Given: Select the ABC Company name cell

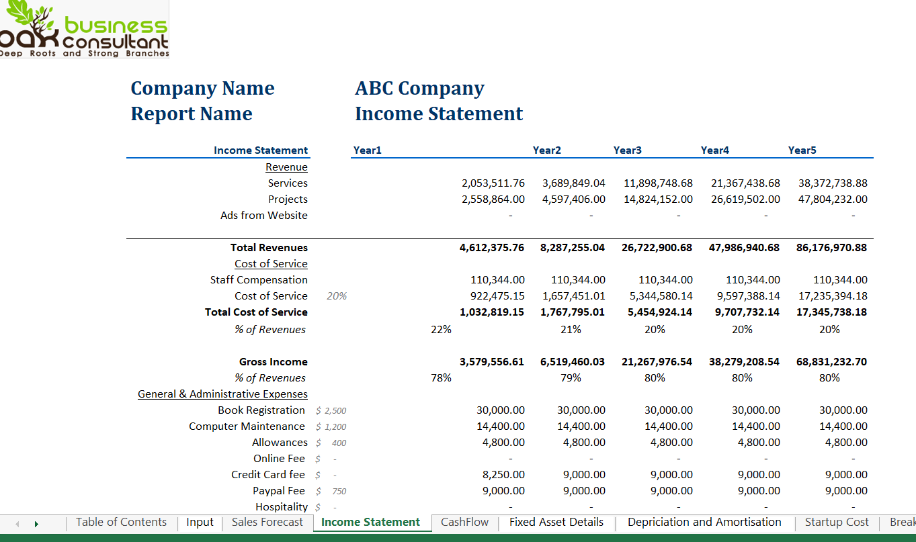Looking at the screenshot, I should (419, 89).
